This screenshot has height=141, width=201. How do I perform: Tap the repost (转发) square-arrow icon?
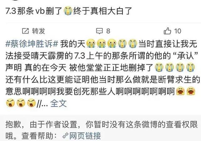25,31
